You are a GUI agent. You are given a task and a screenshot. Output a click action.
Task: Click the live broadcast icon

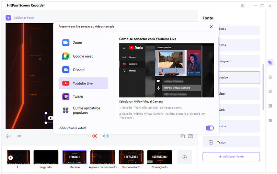coord(106,136)
